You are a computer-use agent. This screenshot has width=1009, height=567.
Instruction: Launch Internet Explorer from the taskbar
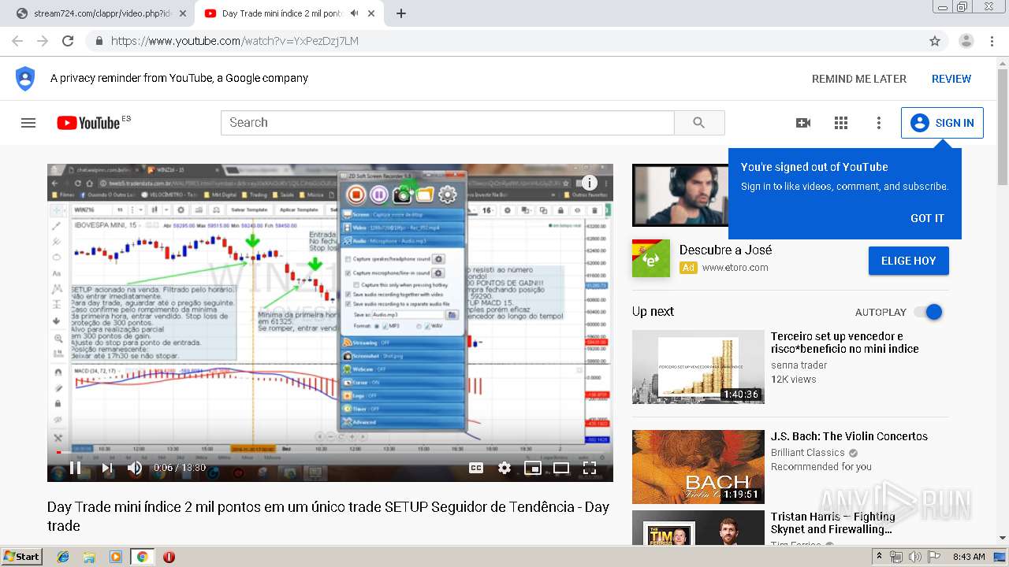[63, 557]
